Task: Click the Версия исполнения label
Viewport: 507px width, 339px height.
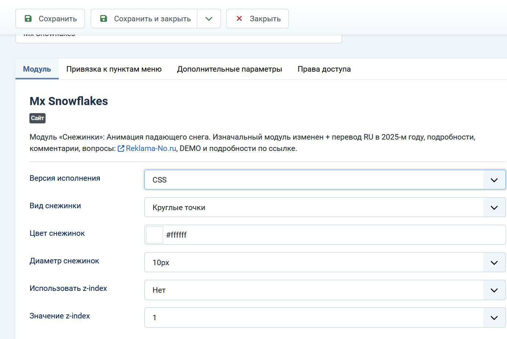Action: coord(65,178)
